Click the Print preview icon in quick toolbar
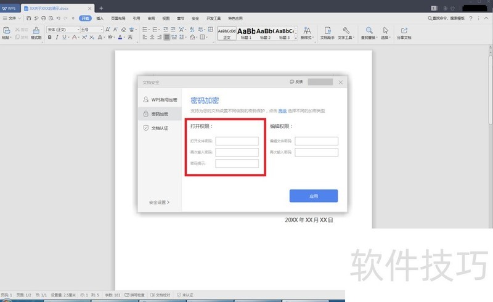Image resolution: width=493 pixels, height=302 pixels. [x=51, y=18]
